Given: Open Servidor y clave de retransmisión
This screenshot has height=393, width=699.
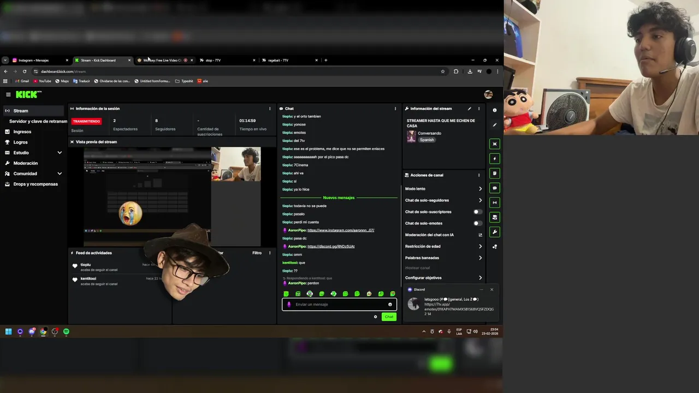Looking at the screenshot, I should tap(38, 121).
